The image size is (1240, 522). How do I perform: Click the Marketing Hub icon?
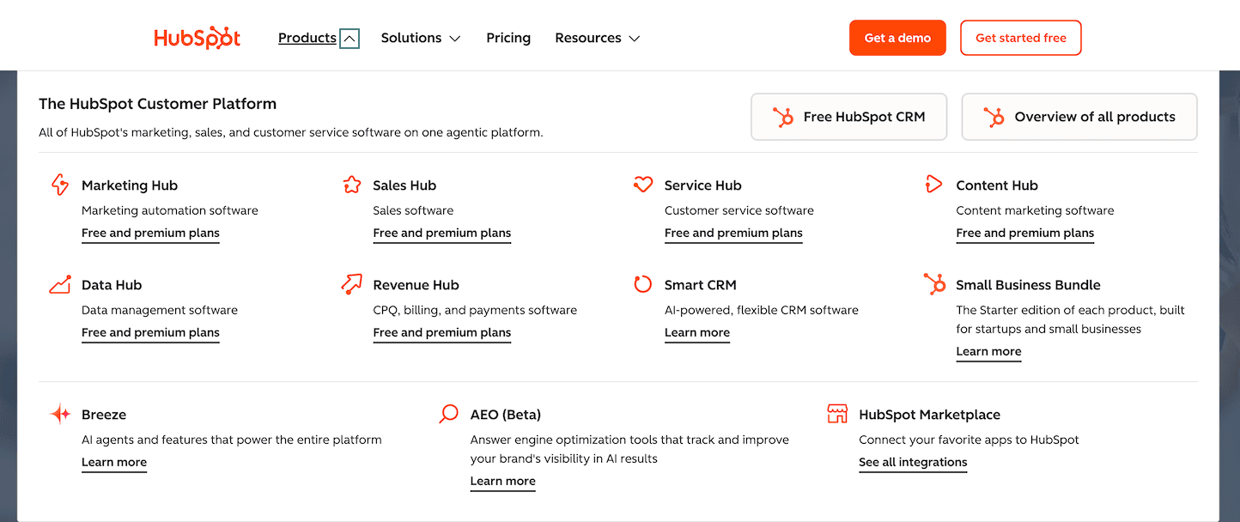coord(59,185)
